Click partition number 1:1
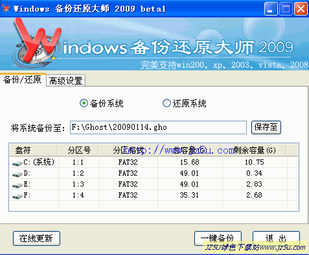309x255 pixels. [78, 162]
